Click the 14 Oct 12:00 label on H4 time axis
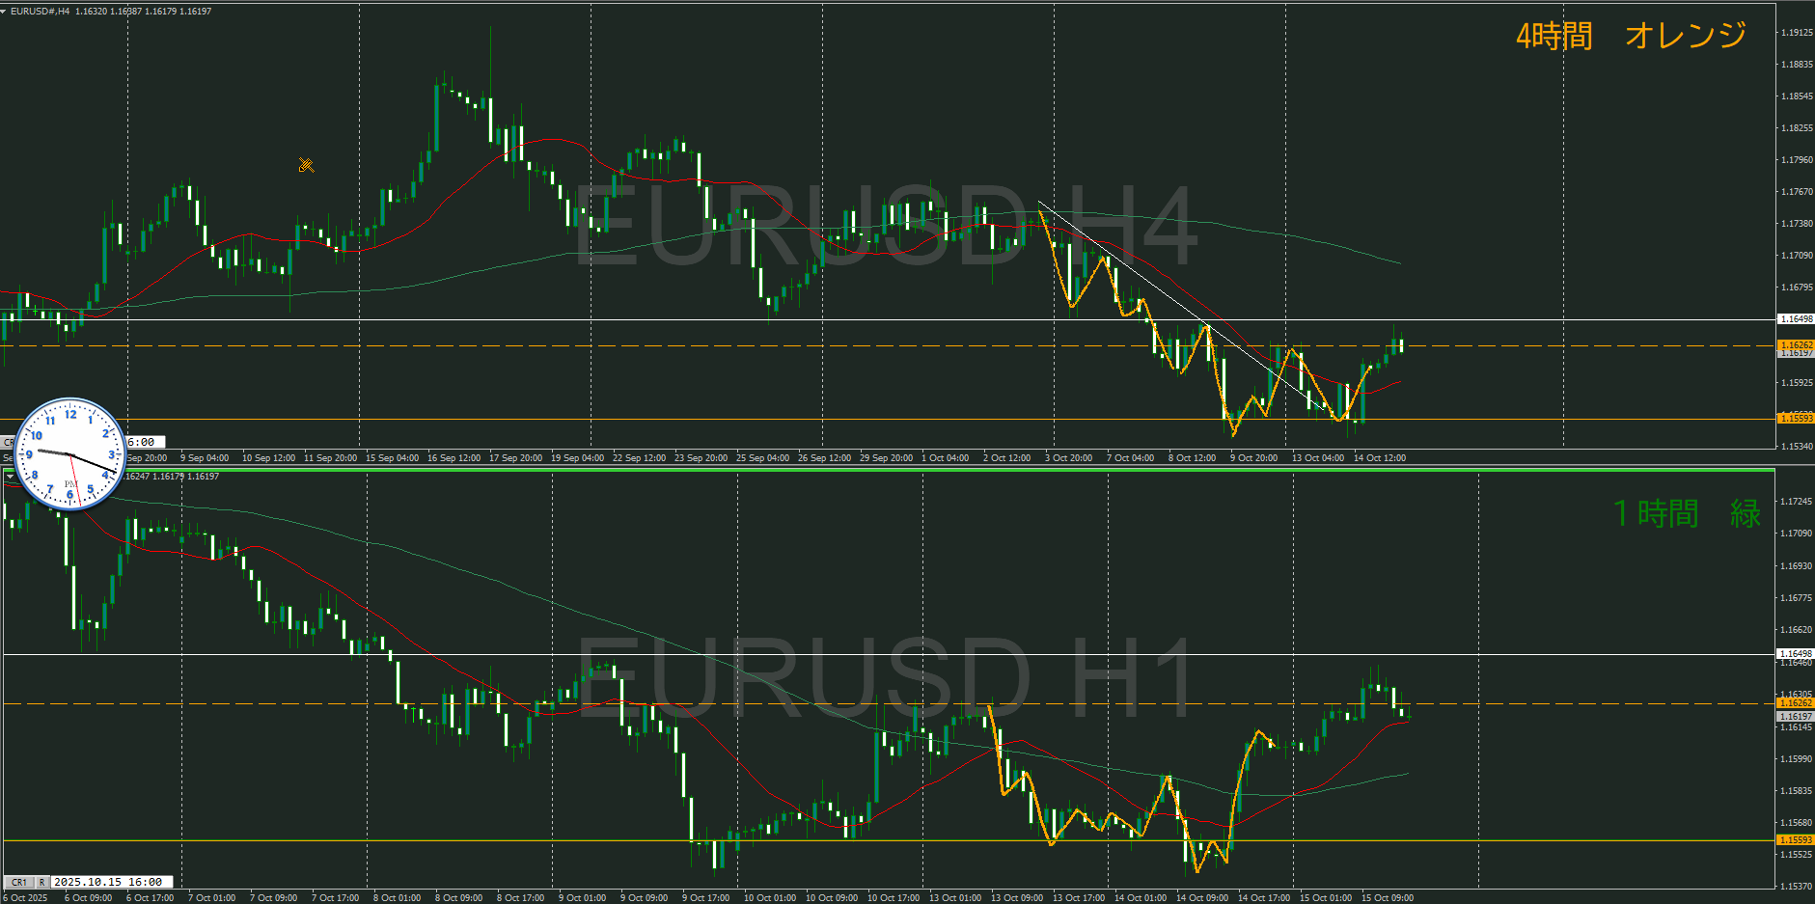The image size is (1815, 904). (x=1379, y=458)
